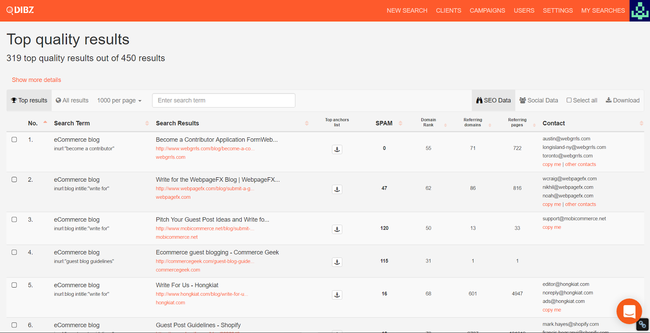
Task: Tick the checkbox for result 3
Action: click(14, 219)
